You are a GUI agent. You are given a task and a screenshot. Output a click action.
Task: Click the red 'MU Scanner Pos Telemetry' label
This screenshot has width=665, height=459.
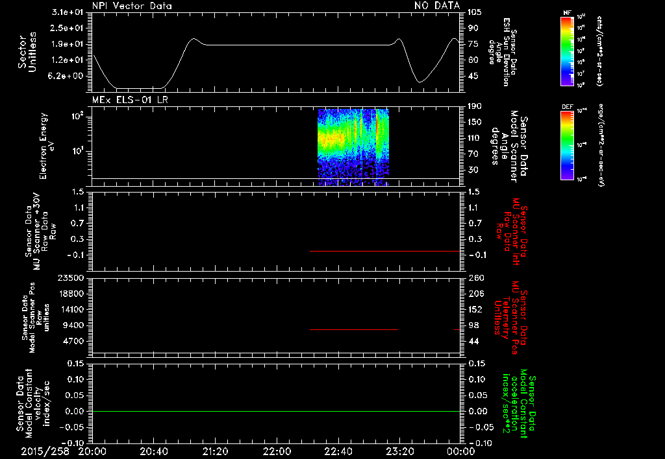point(510,317)
